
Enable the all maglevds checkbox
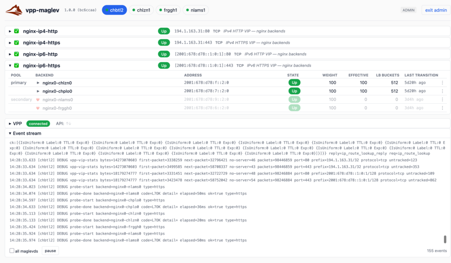12,250
